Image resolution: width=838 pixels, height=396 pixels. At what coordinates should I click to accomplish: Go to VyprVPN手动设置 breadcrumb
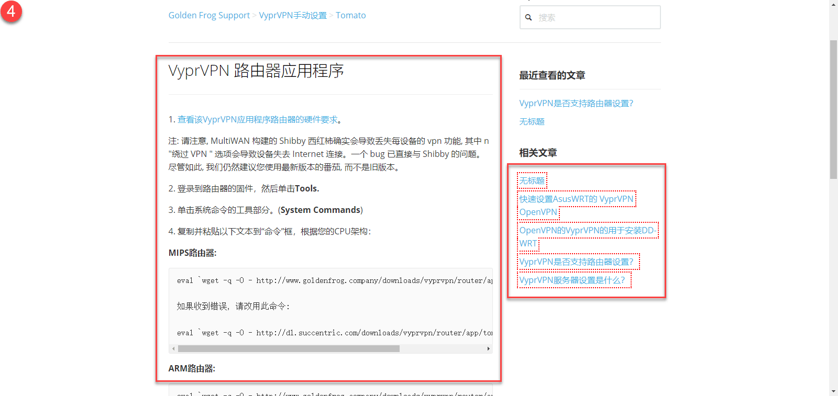click(293, 16)
